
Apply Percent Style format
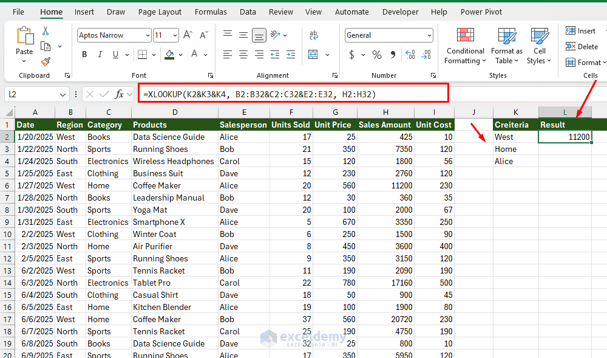(x=377, y=54)
